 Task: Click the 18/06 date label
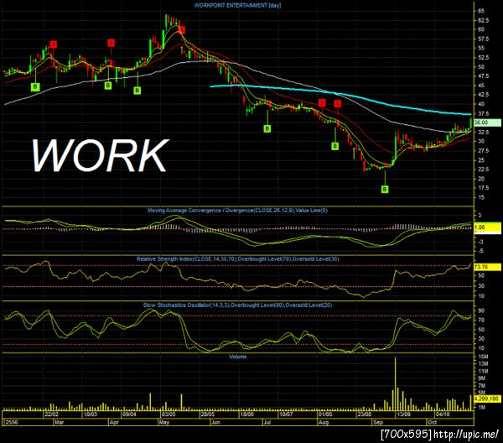point(247,414)
